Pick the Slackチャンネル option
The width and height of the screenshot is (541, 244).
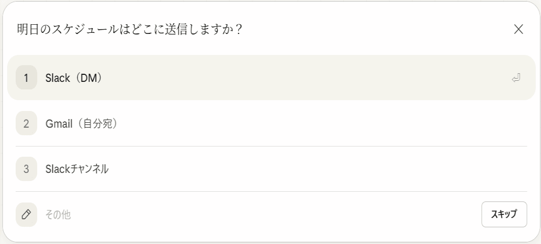(x=216, y=169)
